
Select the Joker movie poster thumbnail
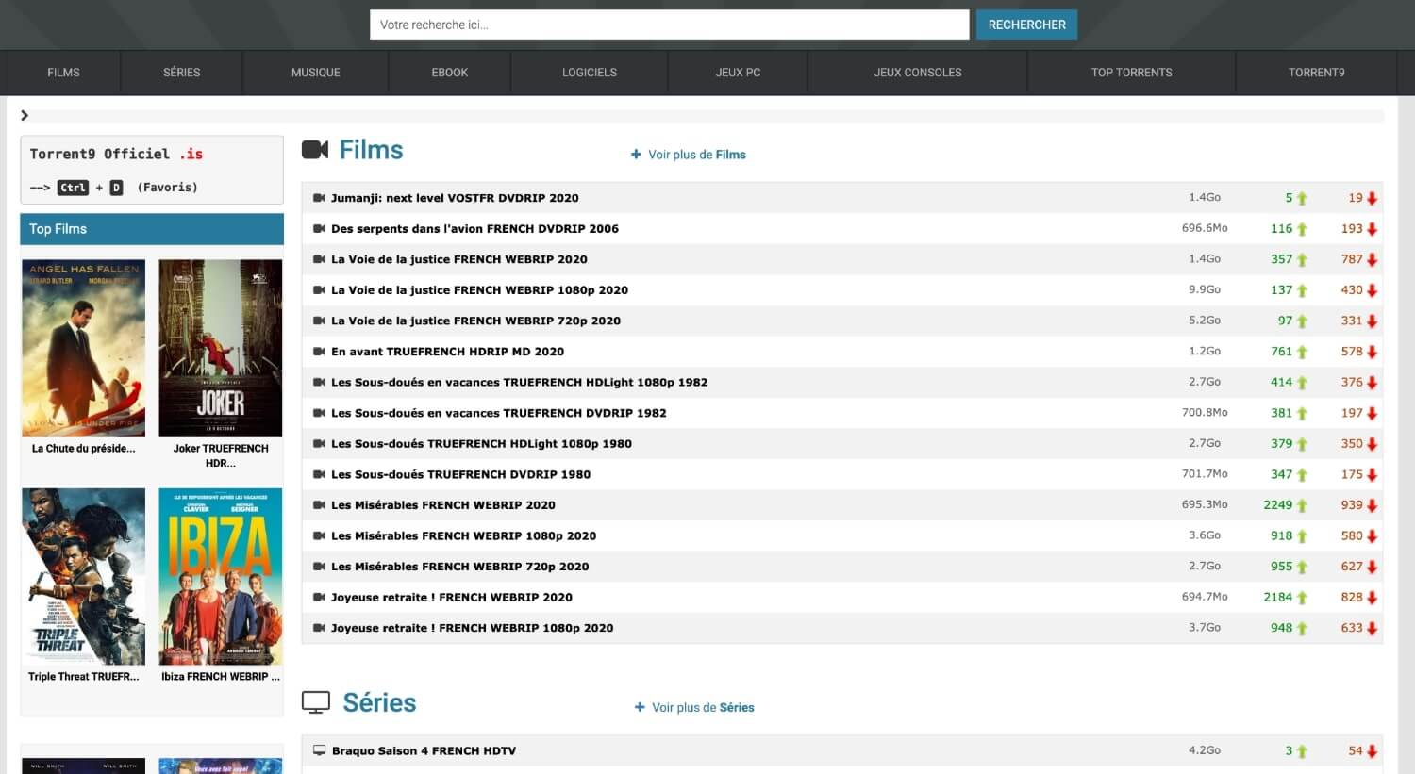click(221, 348)
